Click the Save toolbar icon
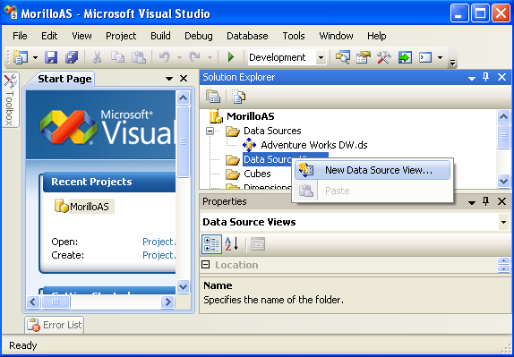The image size is (514, 357). pyautogui.click(x=51, y=57)
